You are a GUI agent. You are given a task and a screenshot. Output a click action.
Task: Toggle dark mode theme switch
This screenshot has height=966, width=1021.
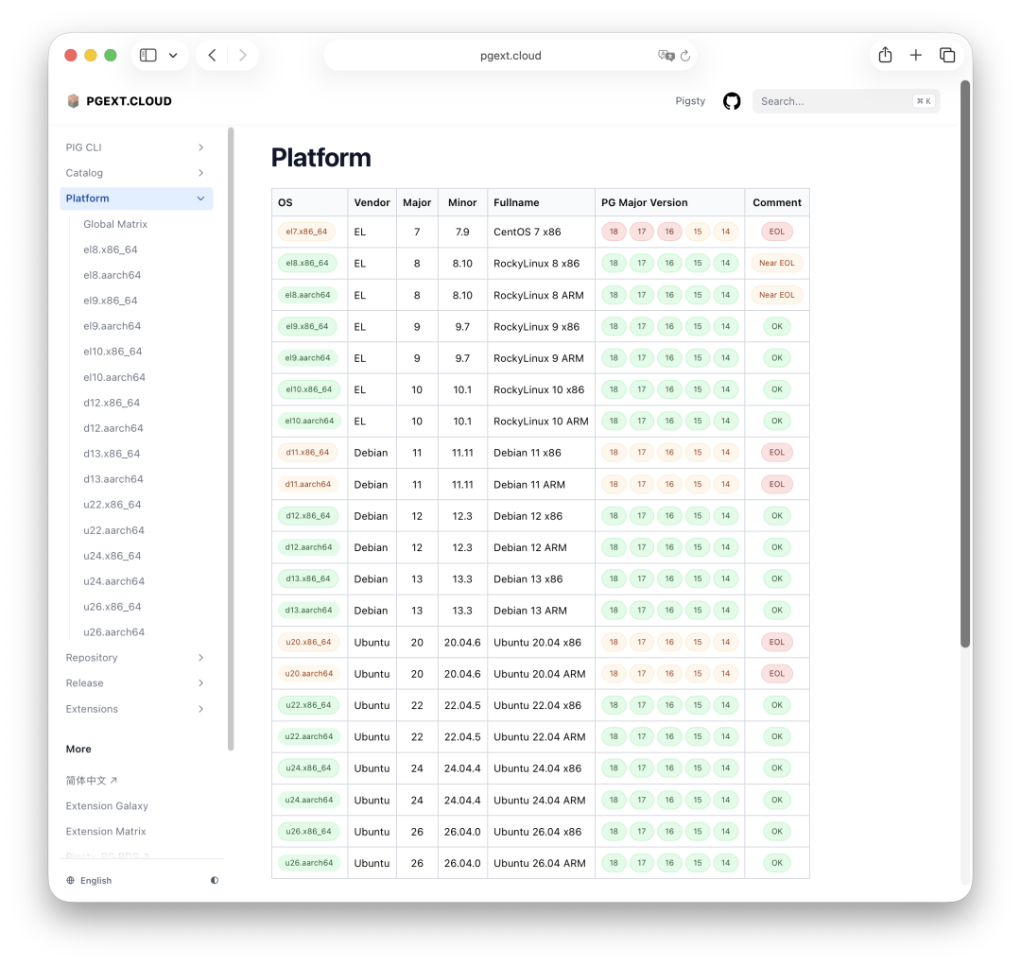point(215,880)
